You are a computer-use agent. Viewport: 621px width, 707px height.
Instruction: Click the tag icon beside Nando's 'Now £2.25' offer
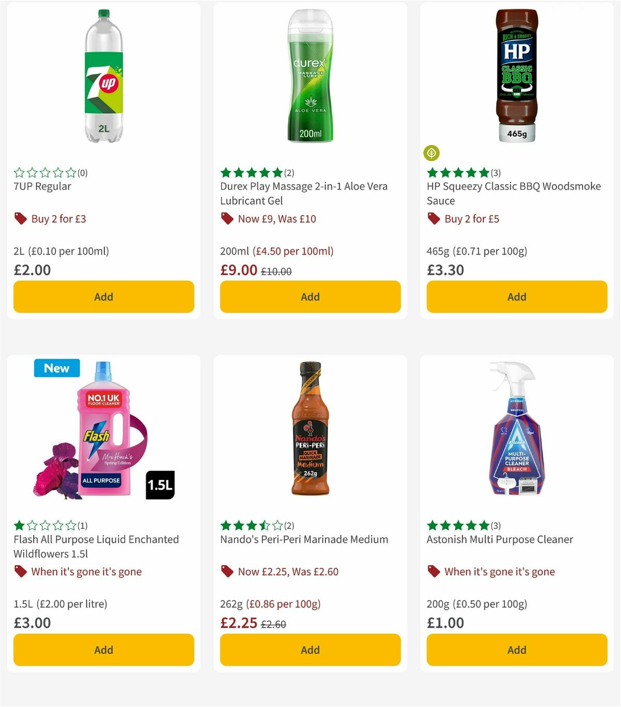pyautogui.click(x=227, y=571)
